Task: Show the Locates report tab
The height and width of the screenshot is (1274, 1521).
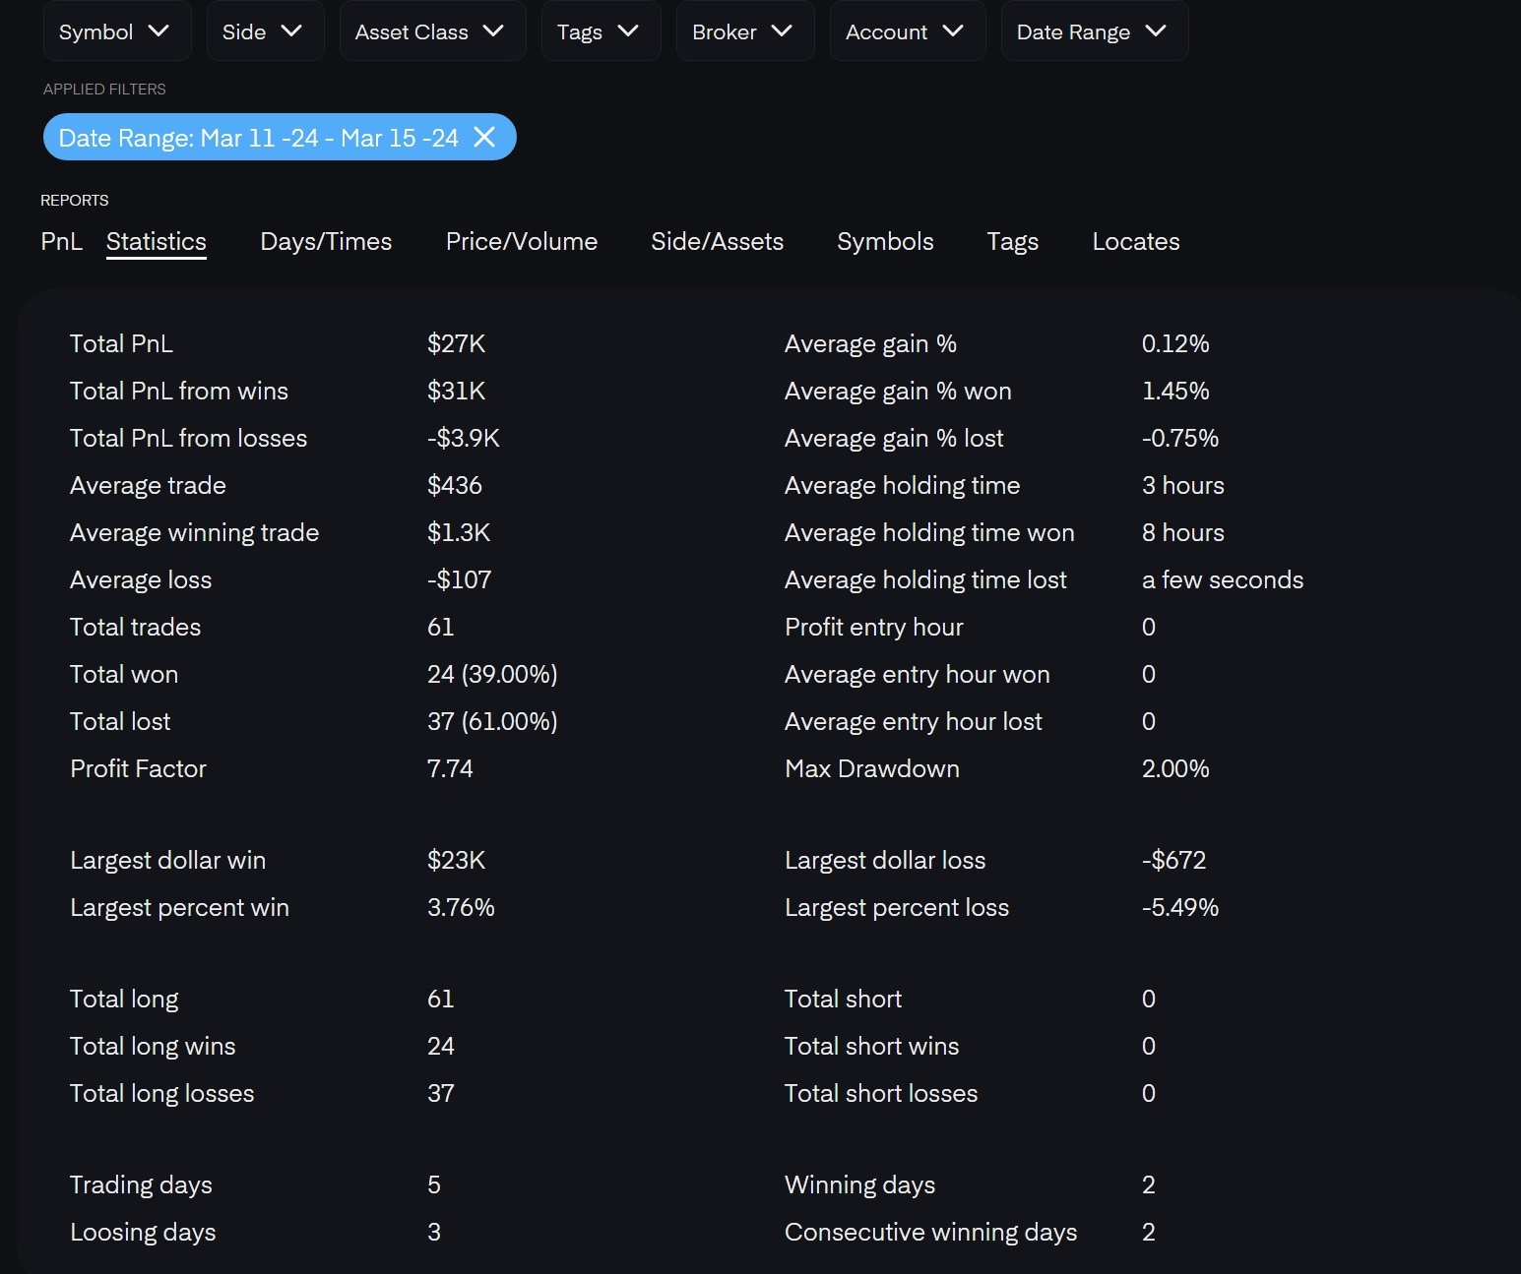Action: pos(1135,241)
